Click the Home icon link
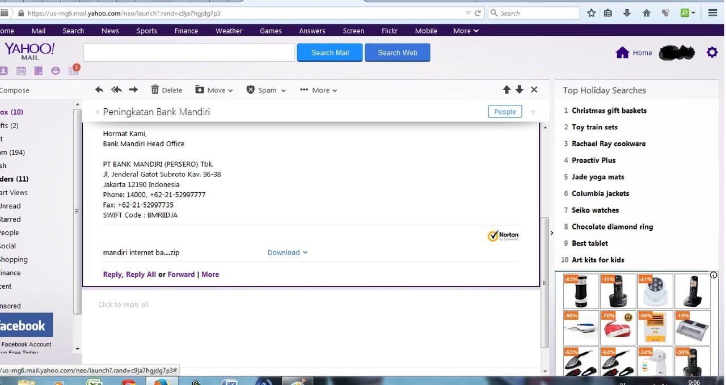Viewport: 726px width, 385px height. click(x=634, y=53)
